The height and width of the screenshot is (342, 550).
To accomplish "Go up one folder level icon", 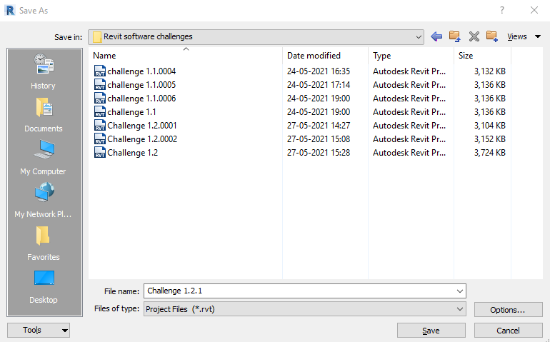I will 455,36.
